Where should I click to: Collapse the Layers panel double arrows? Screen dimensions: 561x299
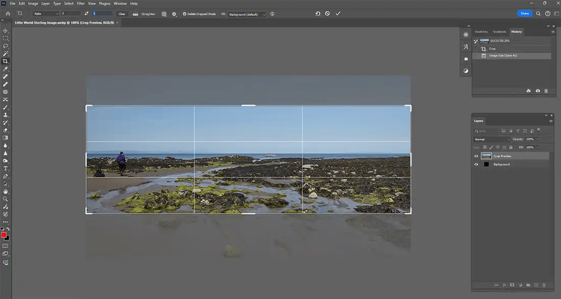[546, 116]
